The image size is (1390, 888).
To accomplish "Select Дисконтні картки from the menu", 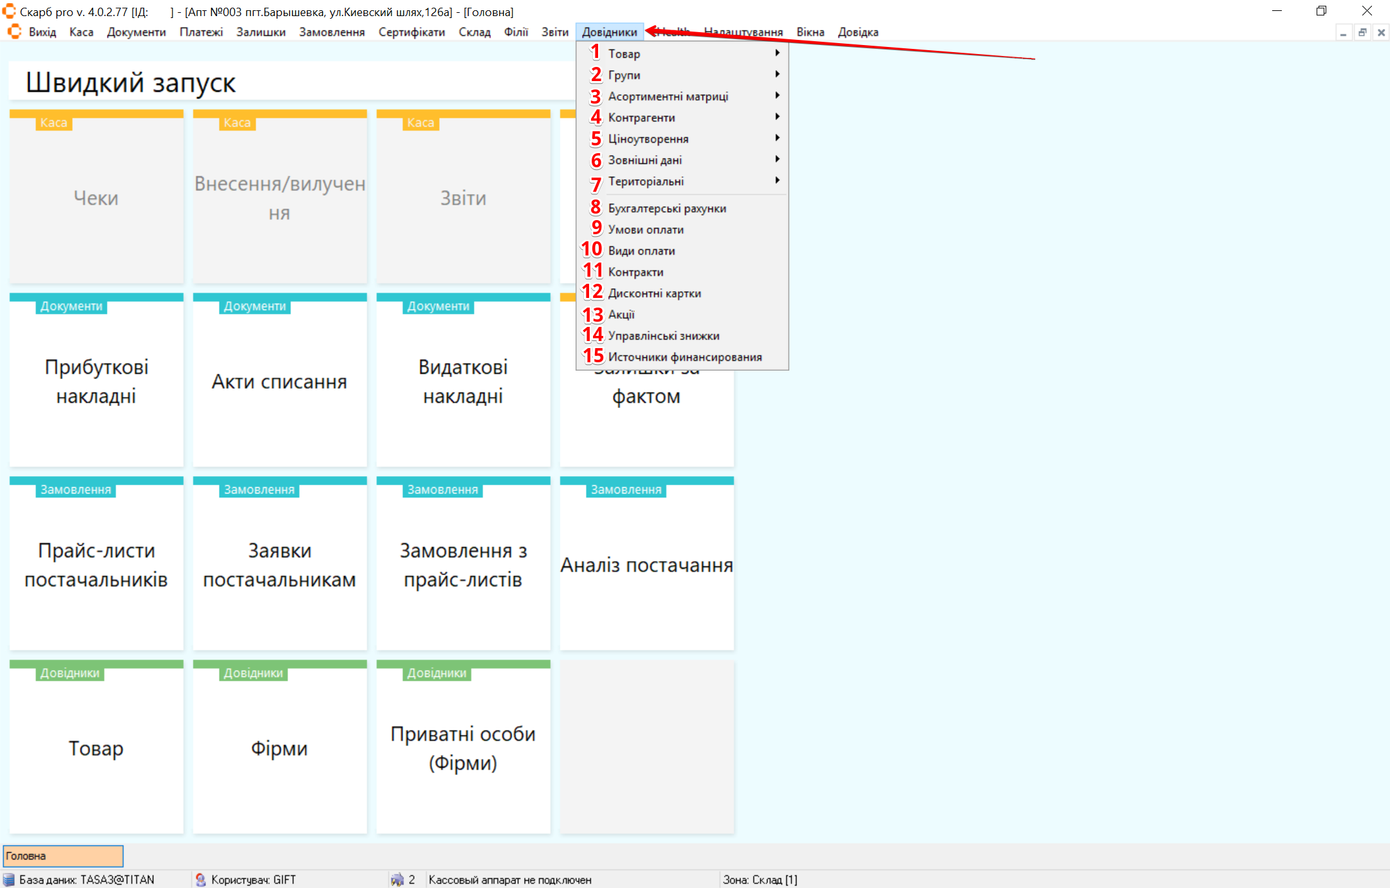I will [654, 293].
